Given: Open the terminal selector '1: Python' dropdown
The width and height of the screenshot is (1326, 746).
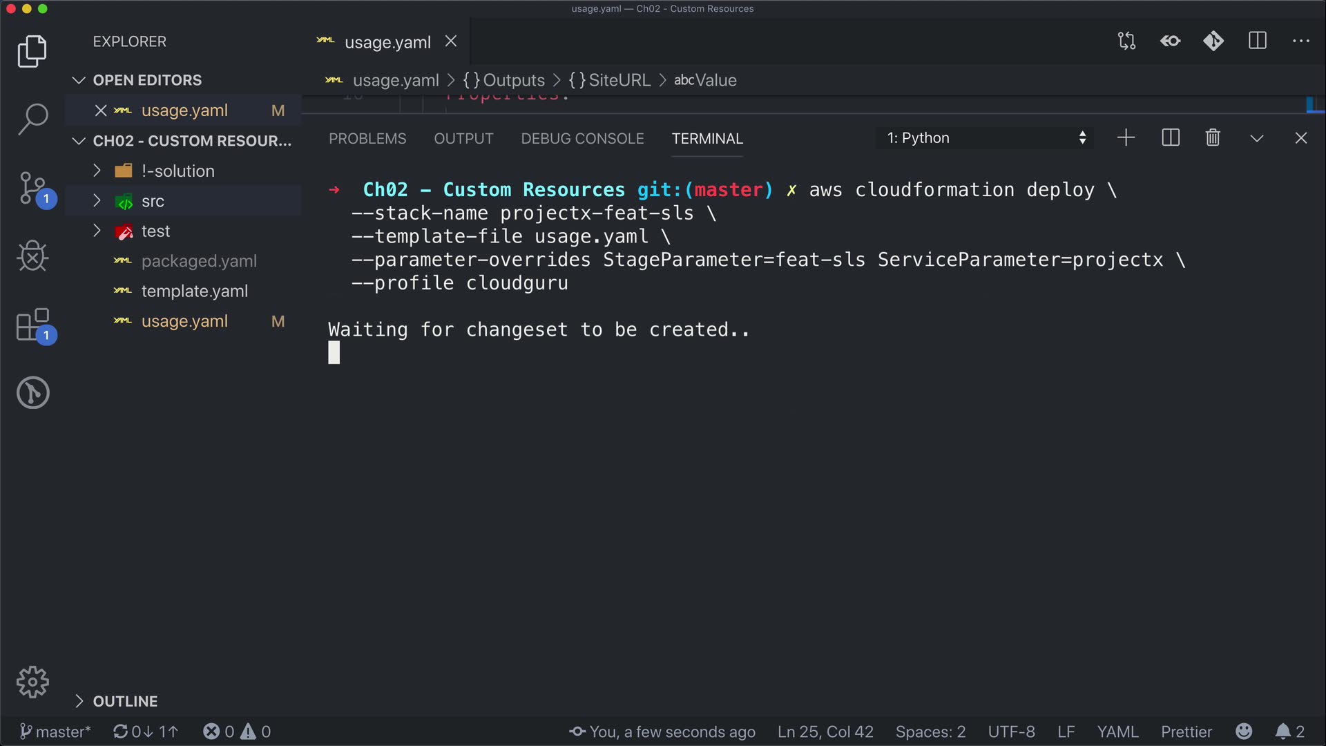Looking at the screenshot, I should coord(986,138).
